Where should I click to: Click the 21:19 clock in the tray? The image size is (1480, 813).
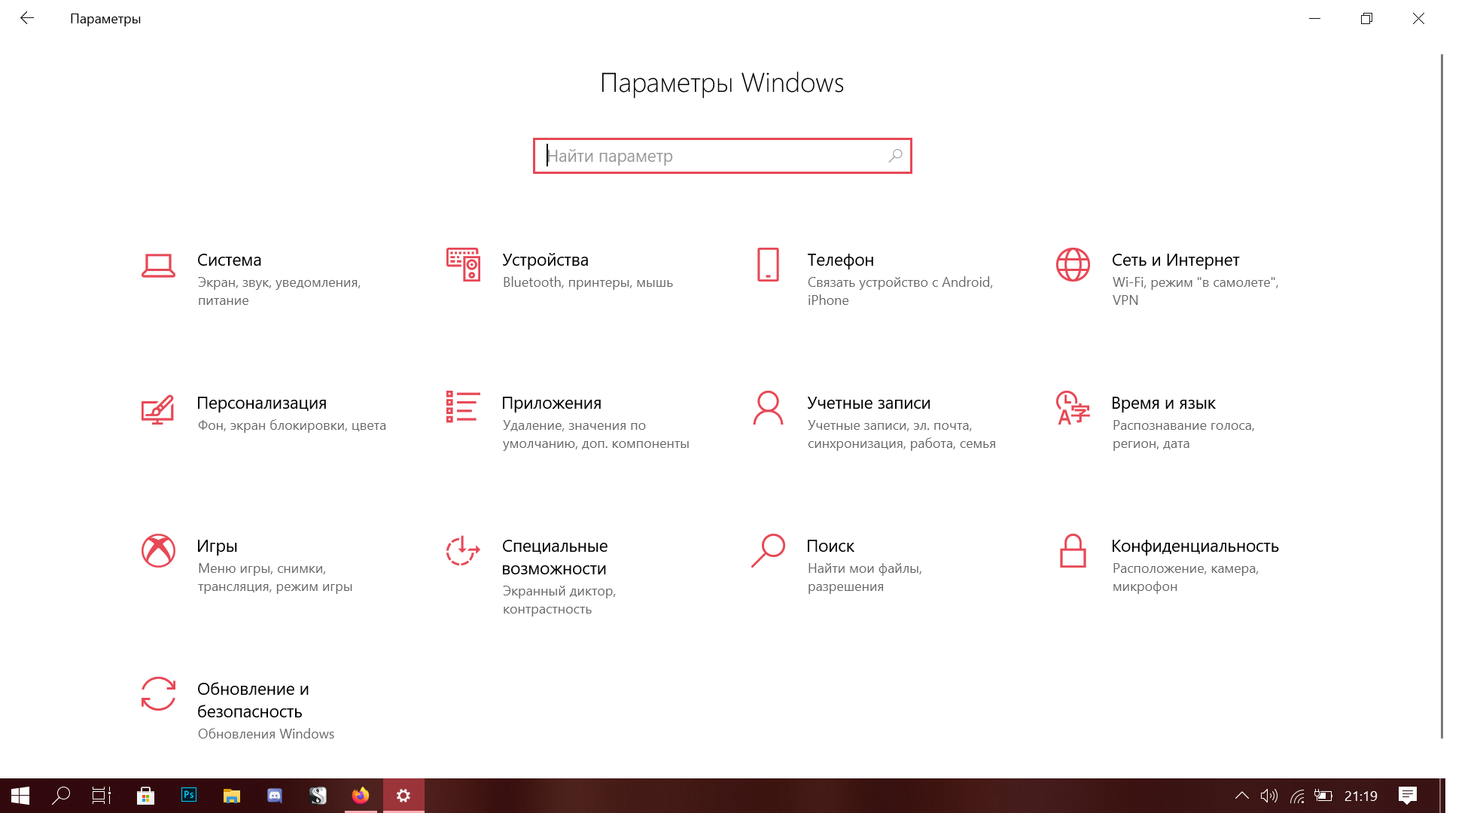click(1361, 796)
